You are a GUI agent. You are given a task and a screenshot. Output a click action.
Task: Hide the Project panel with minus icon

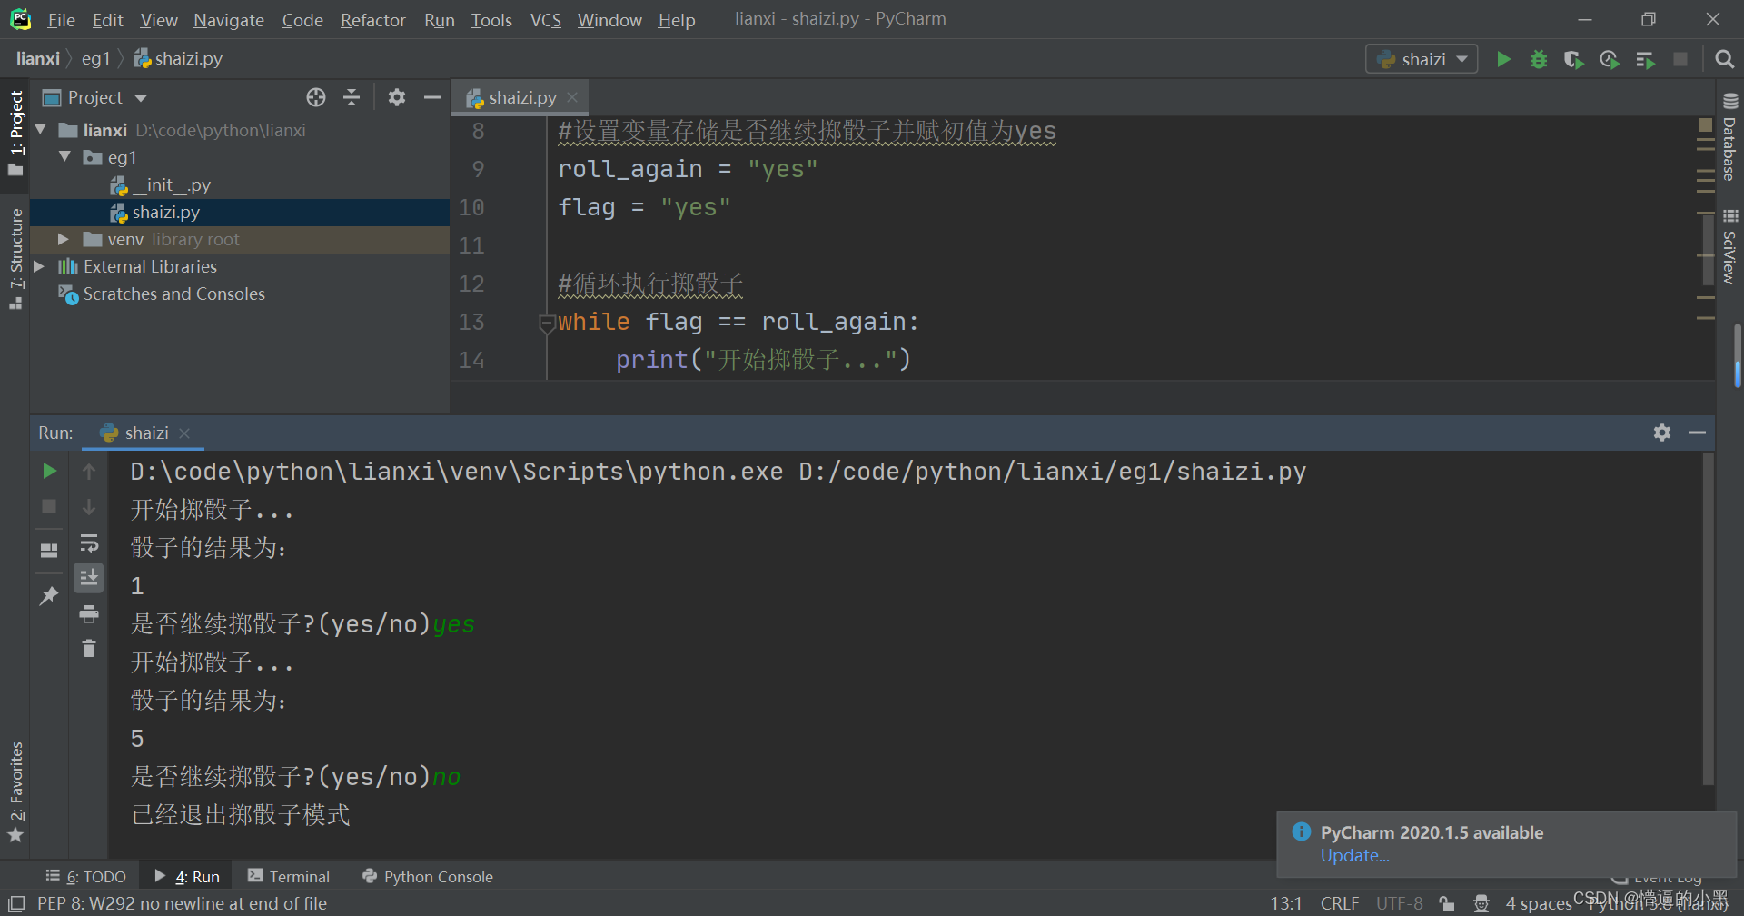pos(432,97)
